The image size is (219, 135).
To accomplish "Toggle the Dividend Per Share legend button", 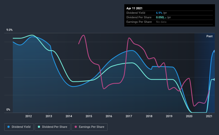I will click(53, 127).
